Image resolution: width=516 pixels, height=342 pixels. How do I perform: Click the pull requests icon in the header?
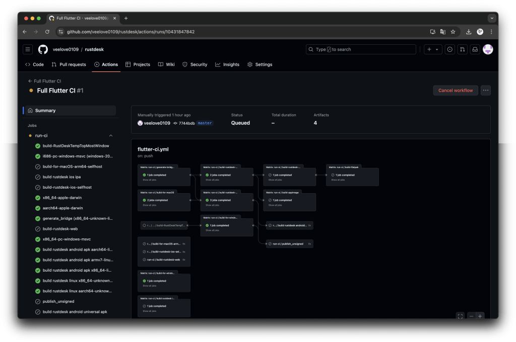point(462,49)
